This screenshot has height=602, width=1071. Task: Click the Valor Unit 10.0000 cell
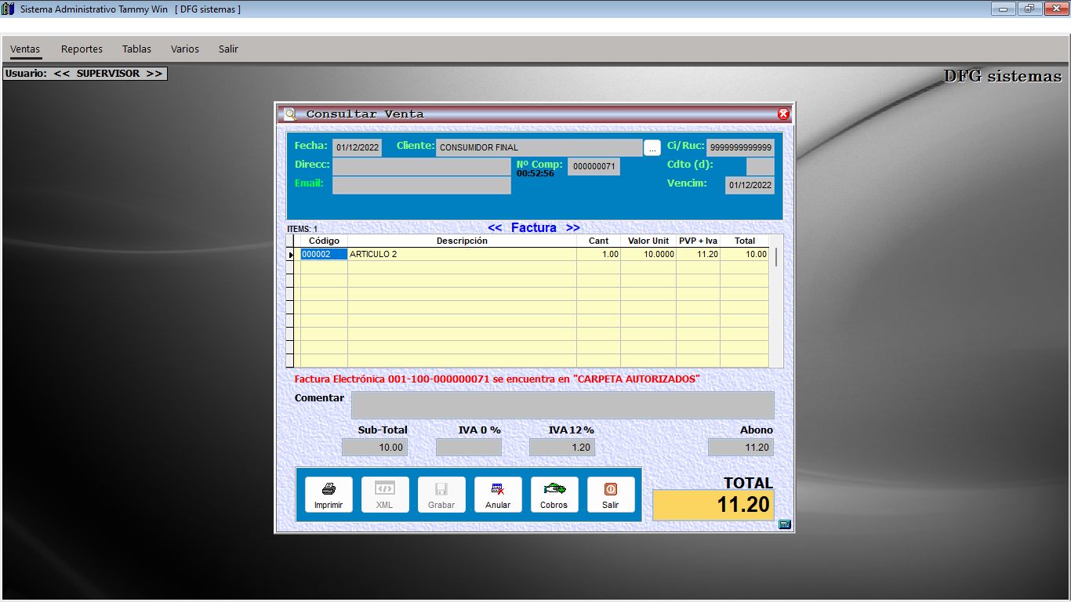click(x=648, y=254)
